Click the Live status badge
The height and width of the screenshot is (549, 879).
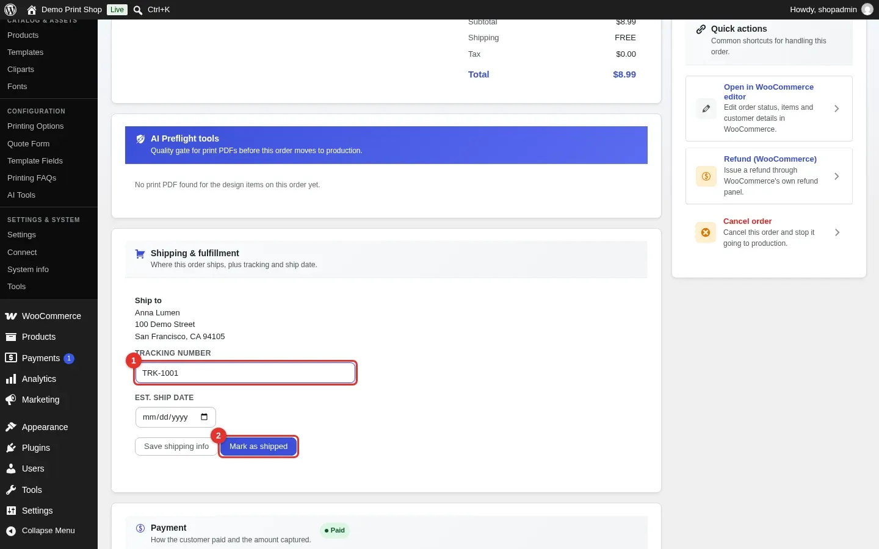pyautogui.click(x=117, y=10)
